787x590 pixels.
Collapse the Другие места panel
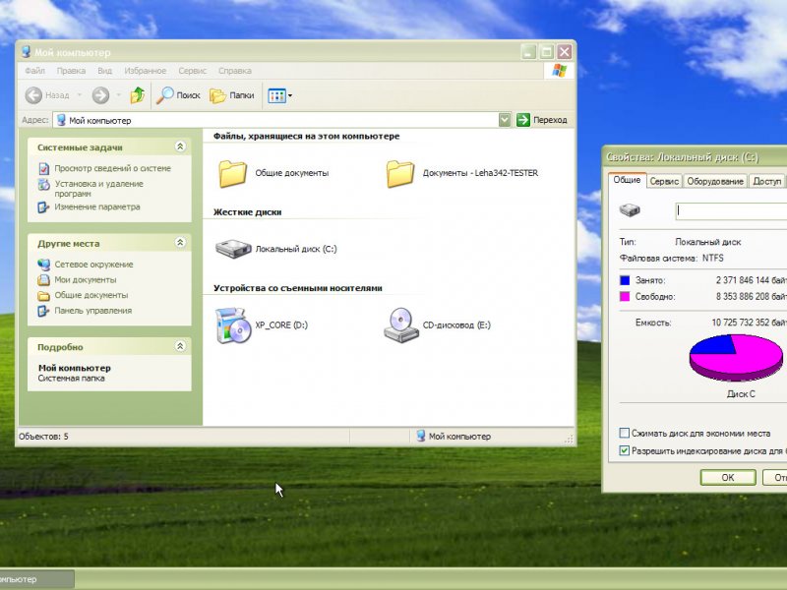coord(180,243)
